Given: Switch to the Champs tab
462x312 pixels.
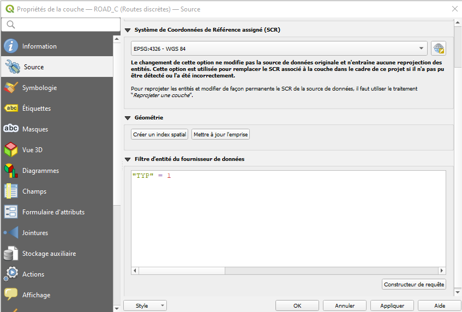Looking at the screenshot, I should point(34,191).
